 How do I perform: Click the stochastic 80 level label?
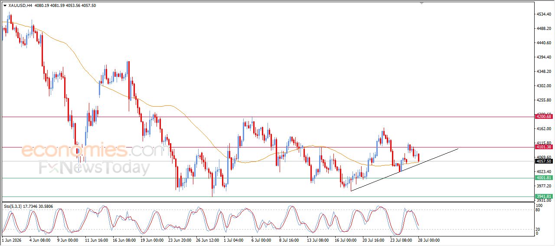click(x=539, y=210)
